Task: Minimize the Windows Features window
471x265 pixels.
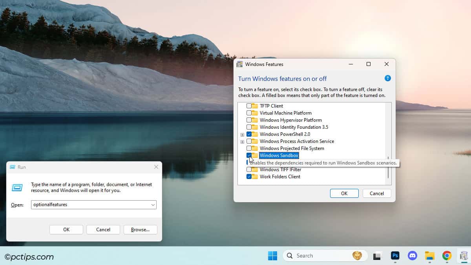Action: pos(351,64)
